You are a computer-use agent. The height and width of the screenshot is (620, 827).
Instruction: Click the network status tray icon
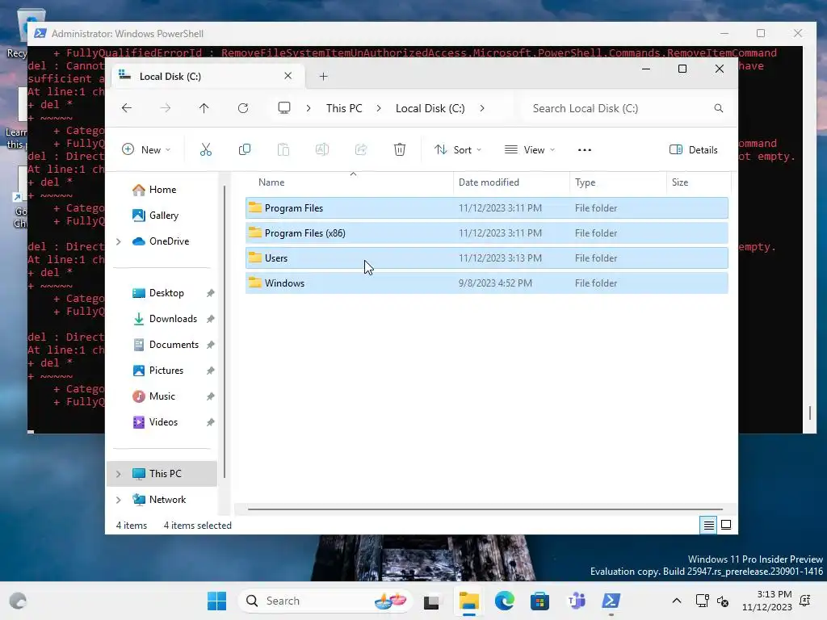(x=702, y=601)
